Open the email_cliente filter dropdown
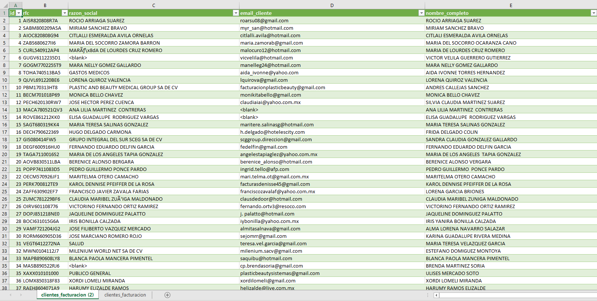Viewport: 597px width, 301px height. 421,13
